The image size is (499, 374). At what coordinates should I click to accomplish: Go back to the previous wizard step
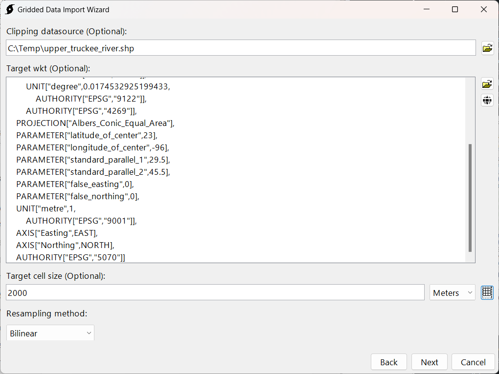click(389, 362)
